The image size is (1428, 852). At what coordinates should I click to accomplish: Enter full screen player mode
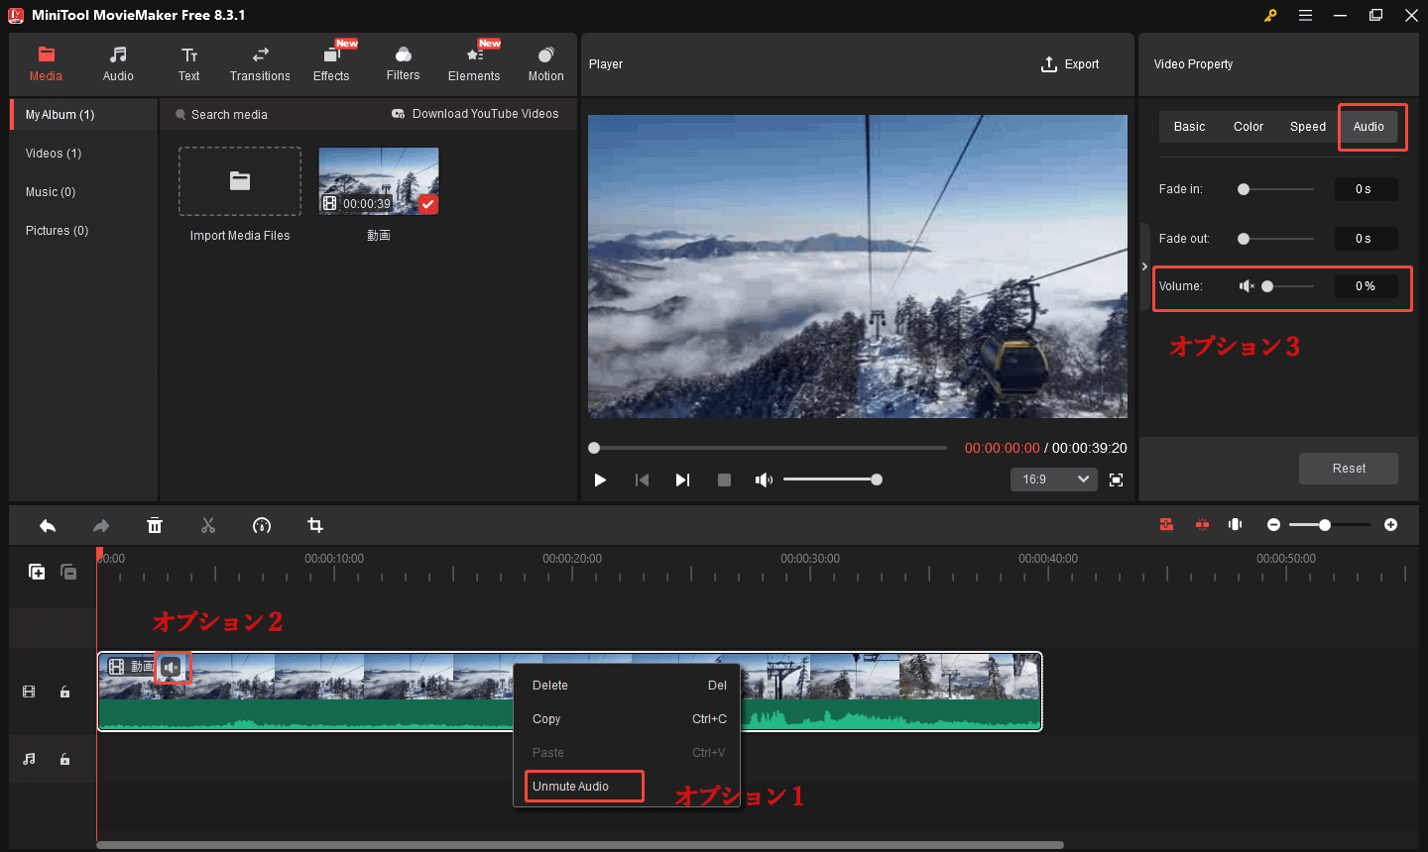coord(1116,479)
